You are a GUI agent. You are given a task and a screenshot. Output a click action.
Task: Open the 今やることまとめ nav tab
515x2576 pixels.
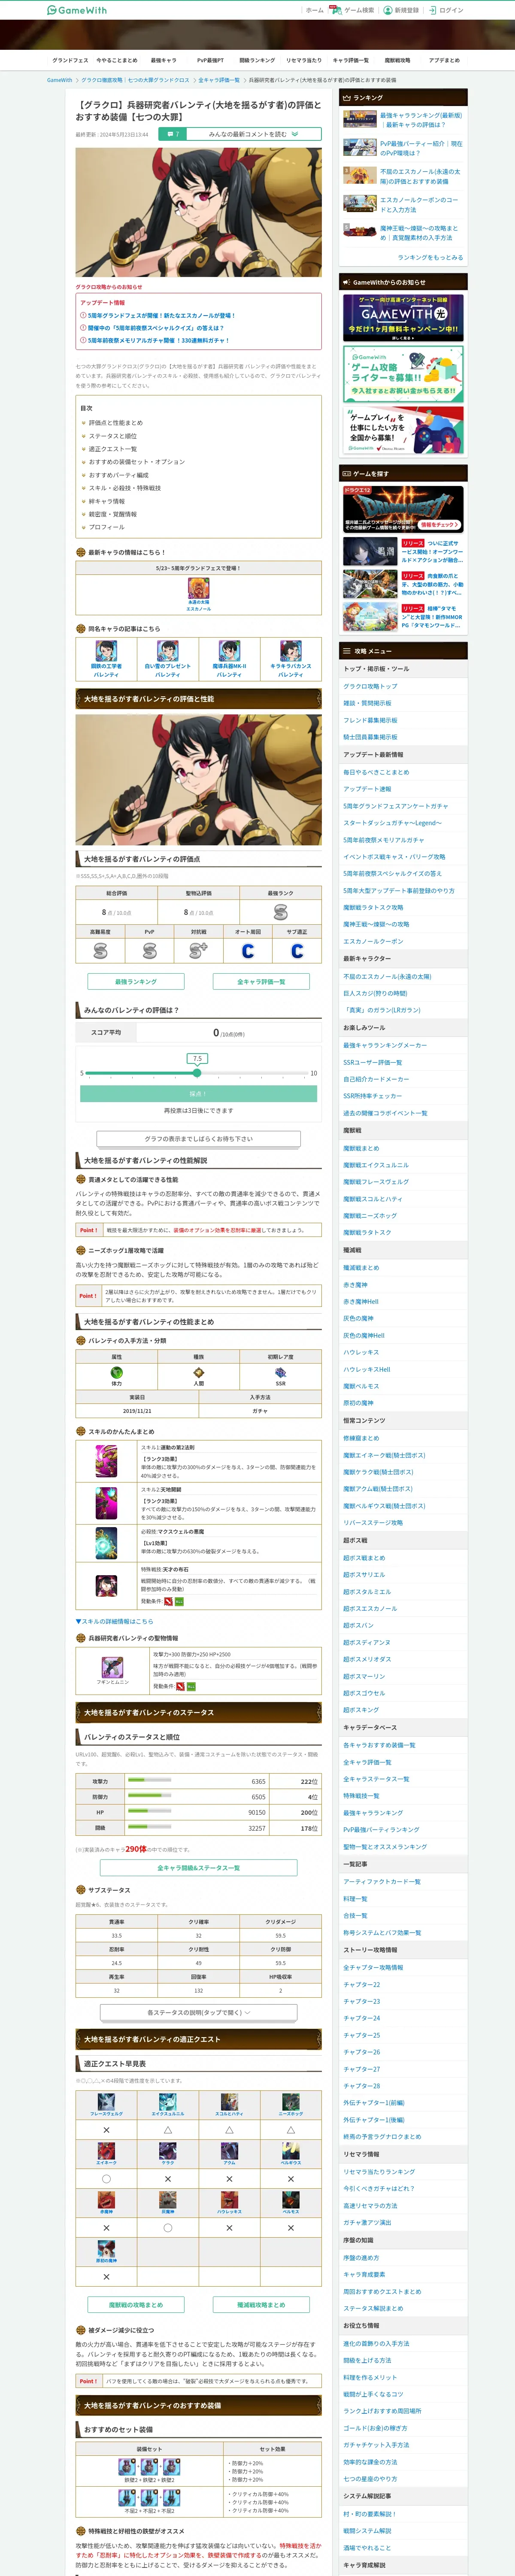tap(117, 60)
